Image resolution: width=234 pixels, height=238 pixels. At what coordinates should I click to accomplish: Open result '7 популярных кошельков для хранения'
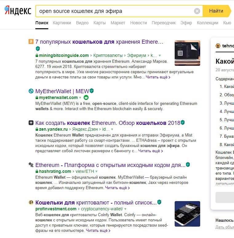point(99,42)
